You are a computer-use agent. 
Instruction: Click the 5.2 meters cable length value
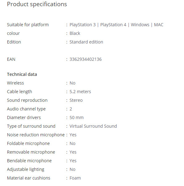click(x=80, y=92)
